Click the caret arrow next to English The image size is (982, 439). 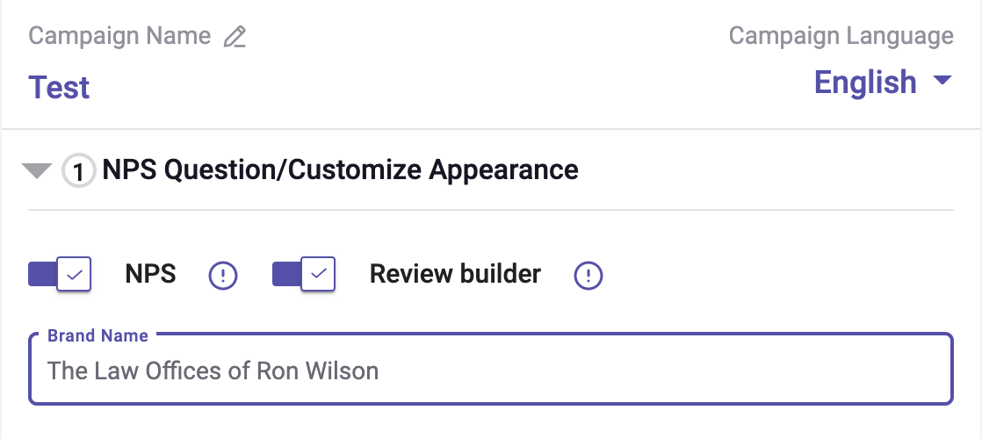coord(942,82)
